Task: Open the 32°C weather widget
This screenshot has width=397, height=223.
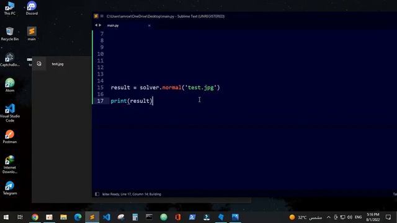Action: 306,217
